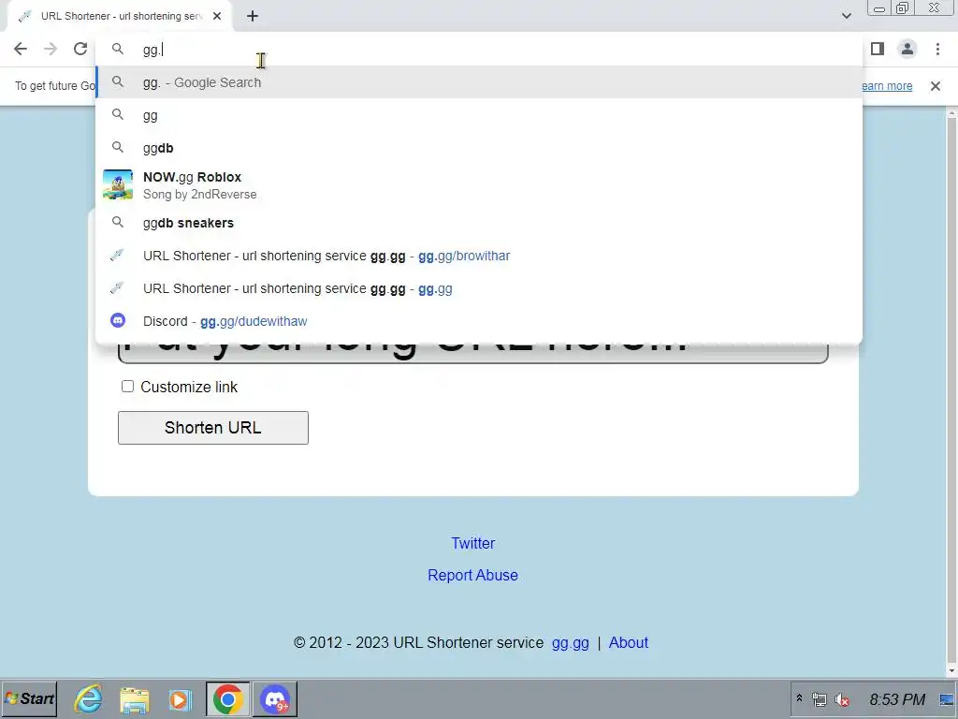Click the favicon beside the gg.gg/browithar suggestion
This screenshot has height=719, width=958.
click(117, 255)
